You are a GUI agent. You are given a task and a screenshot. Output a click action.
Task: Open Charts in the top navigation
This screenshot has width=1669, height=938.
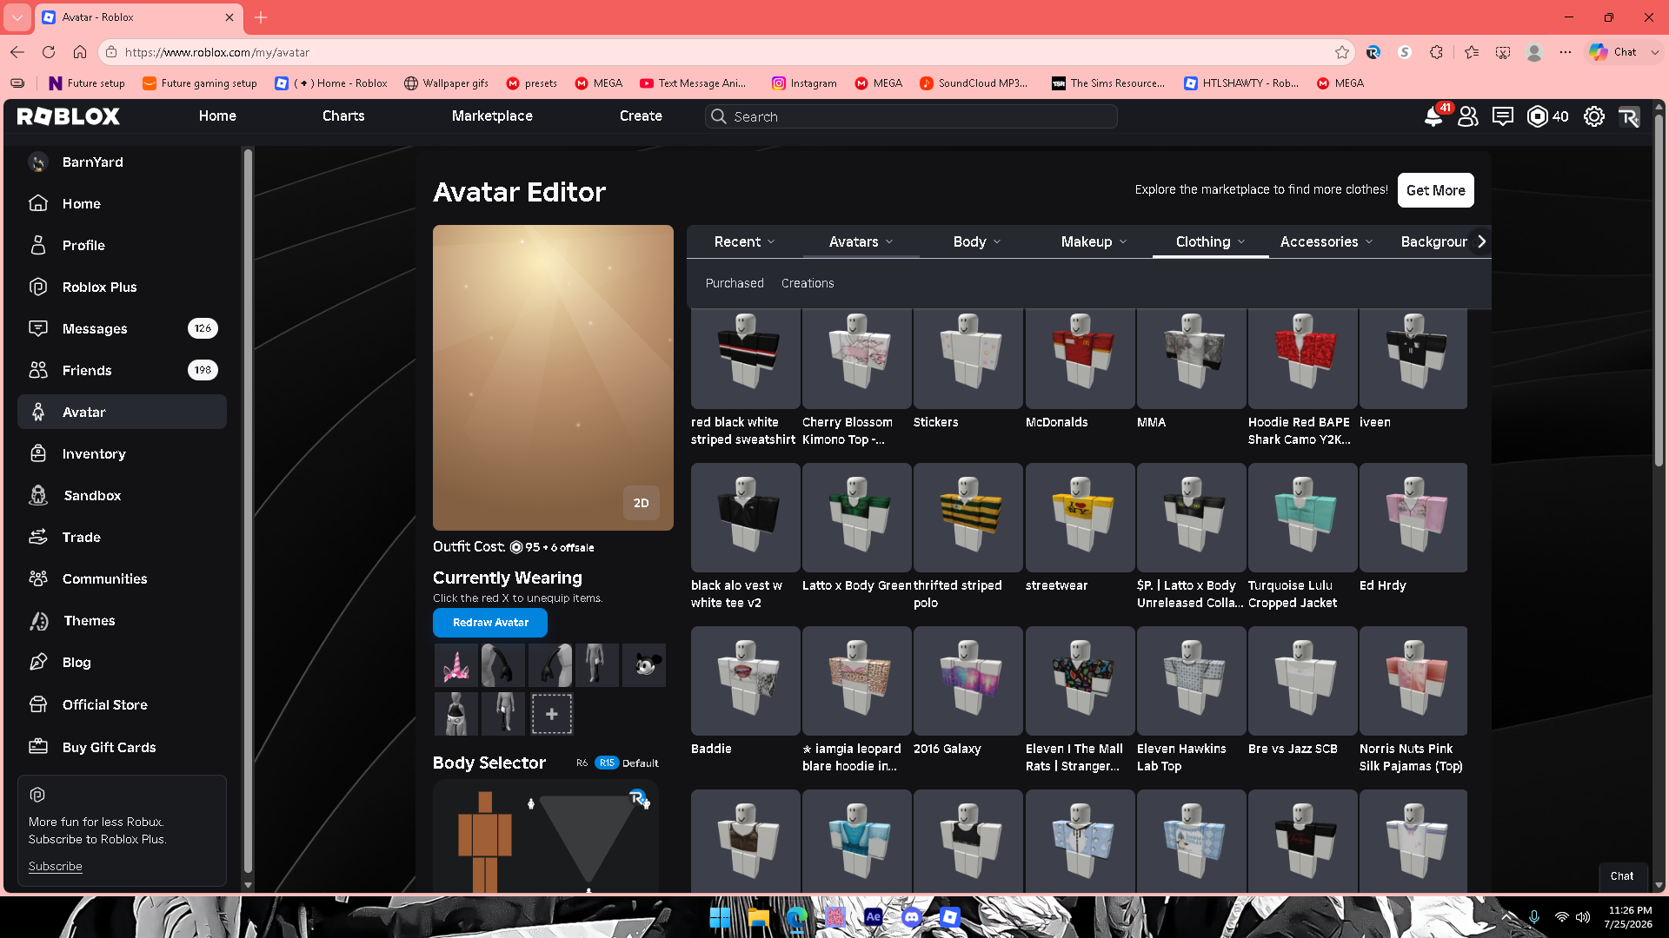[343, 116]
